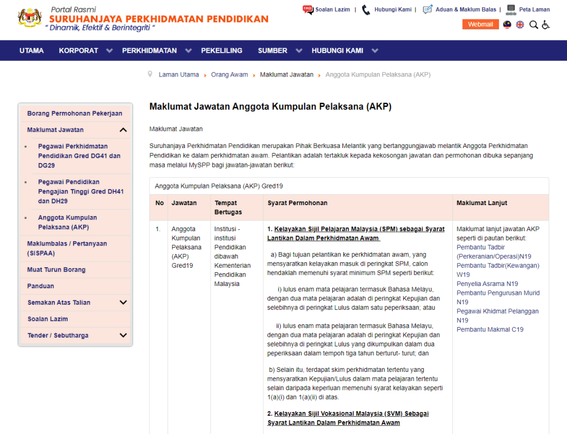Open search with the magnifier icon
567x434 pixels.
point(533,24)
